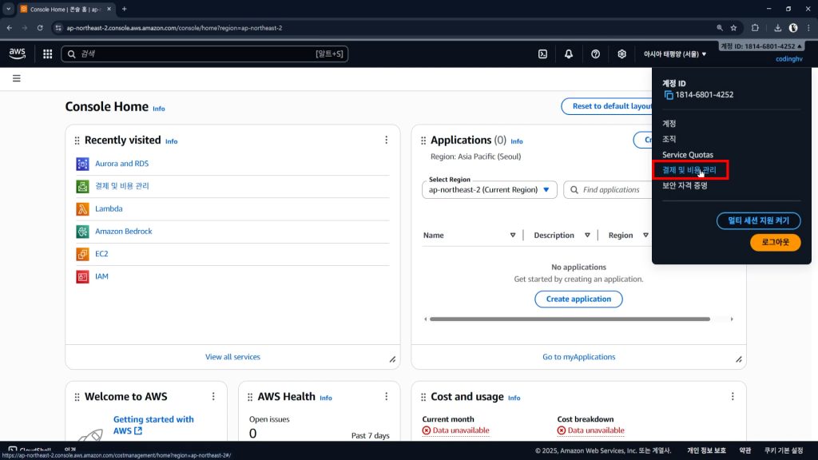Open the browser tab search dropdown
This screenshot has height=460, width=818.
(8, 9)
